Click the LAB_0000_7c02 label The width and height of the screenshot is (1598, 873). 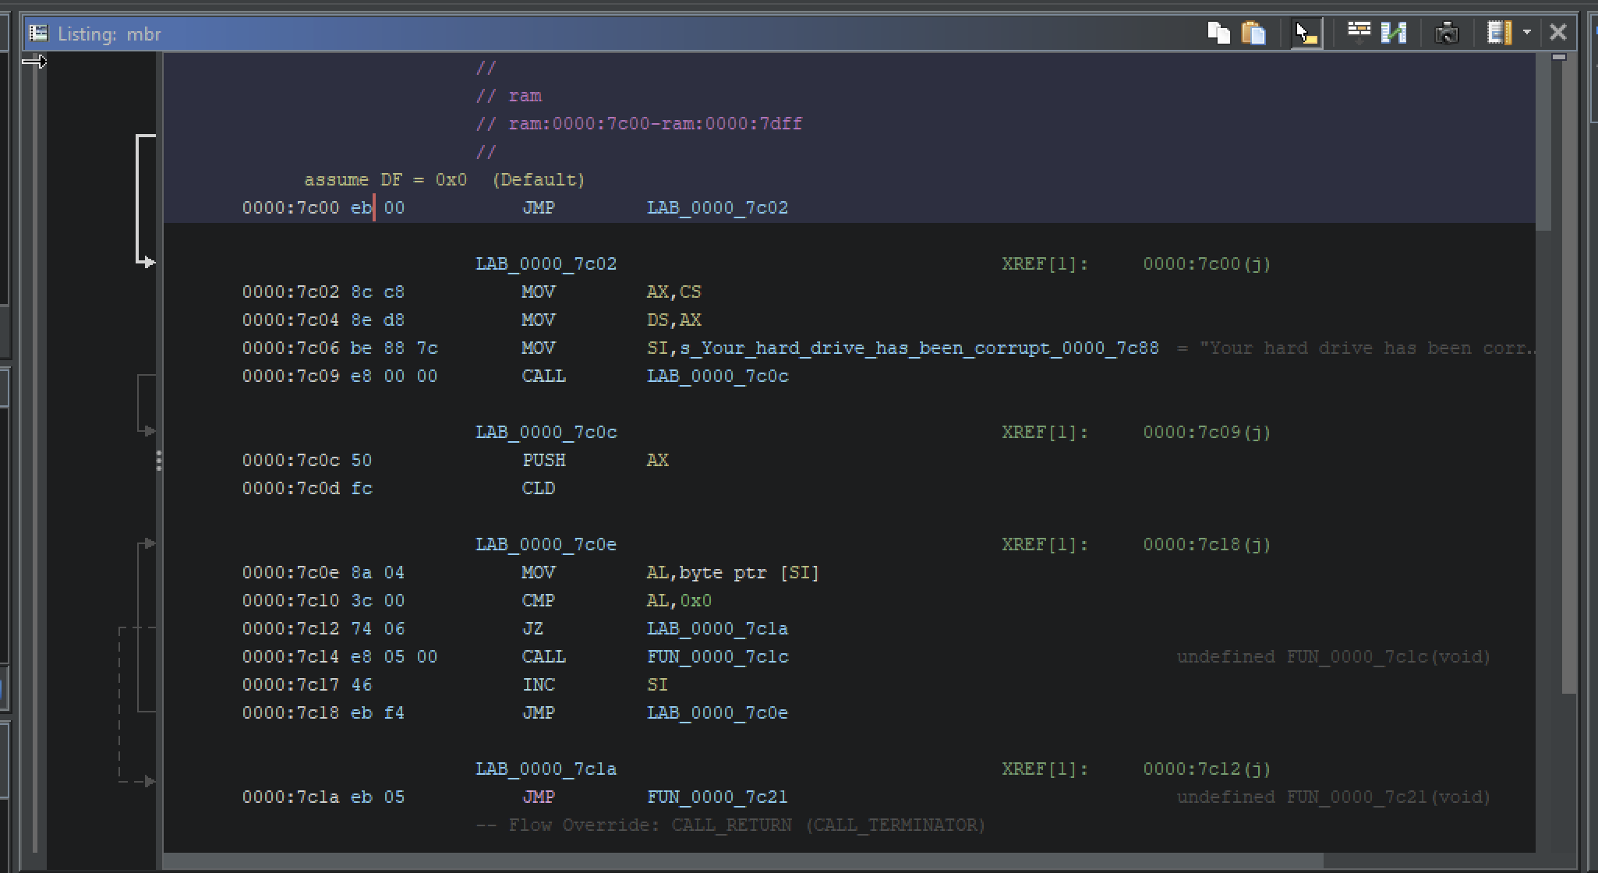point(546,263)
